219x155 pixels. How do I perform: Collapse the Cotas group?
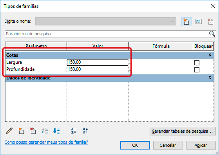[210, 55]
